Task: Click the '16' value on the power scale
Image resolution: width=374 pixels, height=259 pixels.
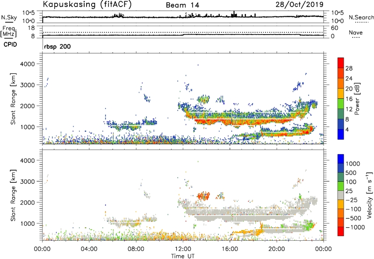Action: point(349,99)
